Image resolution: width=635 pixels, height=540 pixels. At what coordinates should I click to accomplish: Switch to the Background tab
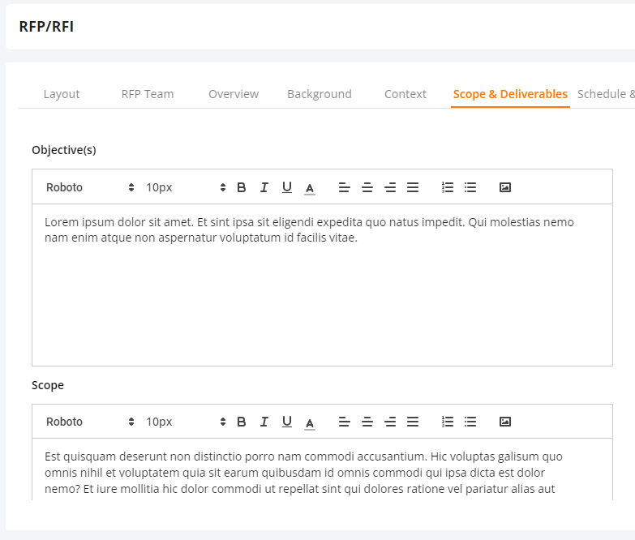[x=319, y=94]
